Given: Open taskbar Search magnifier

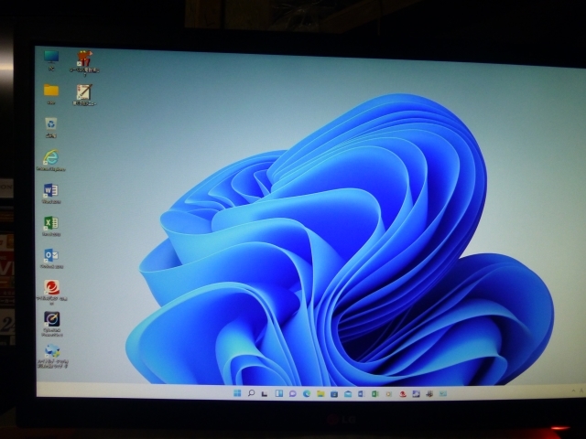Looking at the screenshot, I should tap(251, 393).
